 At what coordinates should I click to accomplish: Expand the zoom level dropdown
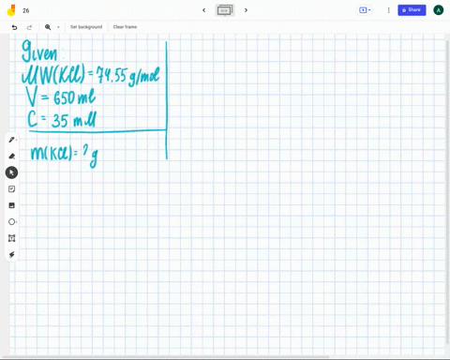point(58,27)
